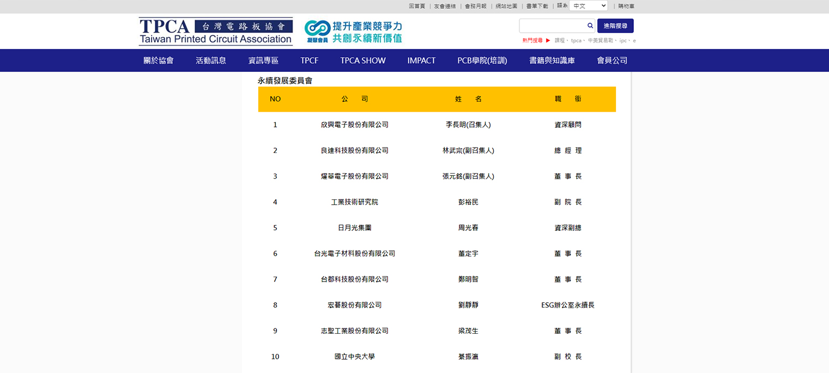Click the title ESG辦公室永續長
This screenshot has height=373, width=829.
click(x=568, y=305)
